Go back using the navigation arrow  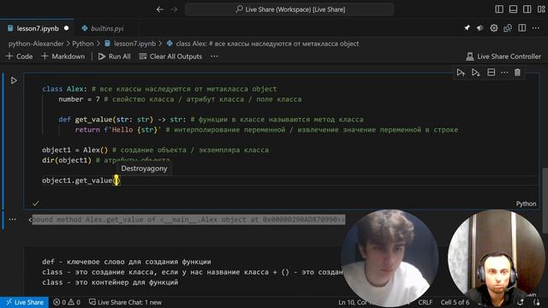[160, 9]
